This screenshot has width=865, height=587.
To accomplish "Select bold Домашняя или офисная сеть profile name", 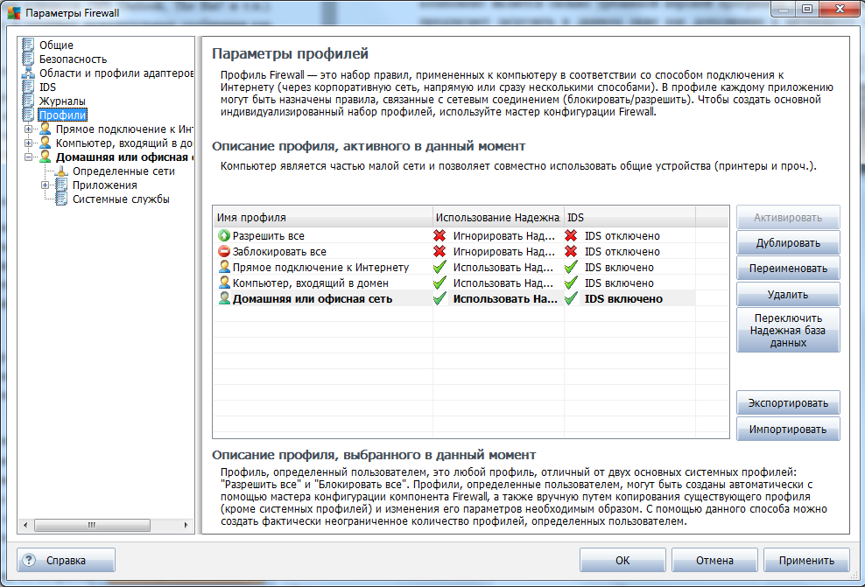I will pos(313,298).
